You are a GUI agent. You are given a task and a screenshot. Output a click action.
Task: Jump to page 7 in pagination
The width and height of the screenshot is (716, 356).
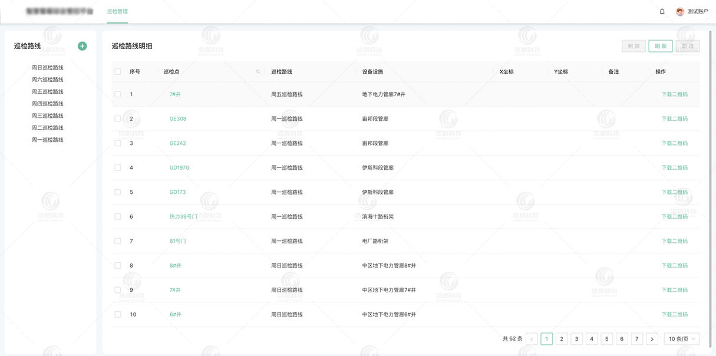point(636,339)
